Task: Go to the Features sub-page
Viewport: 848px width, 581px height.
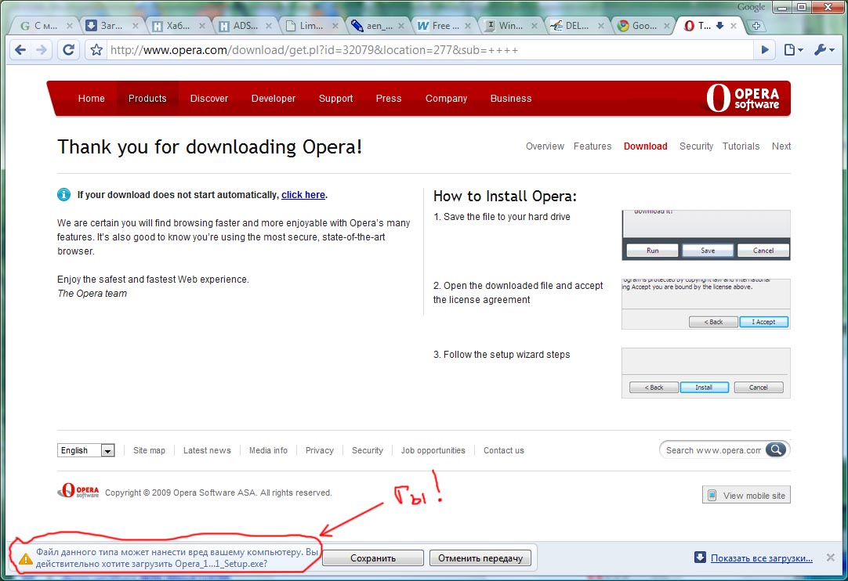Action: click(x=593, y=146)
